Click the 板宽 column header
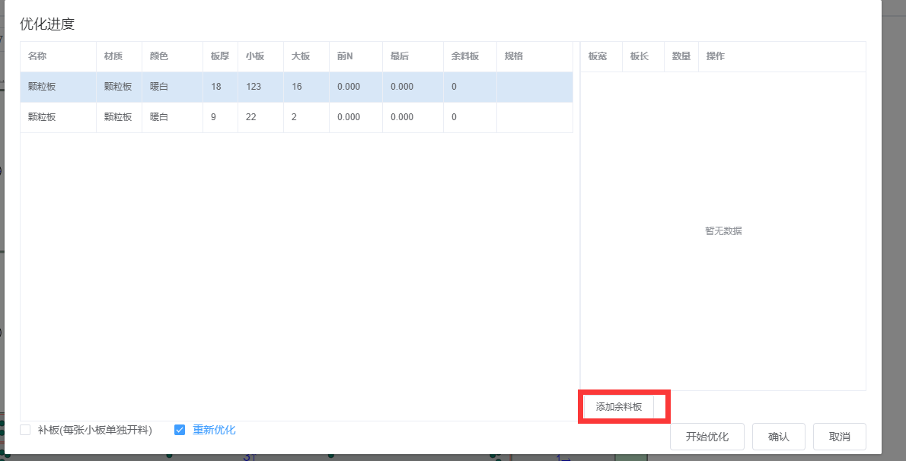 pyautogui.click(x=598, y=56)
